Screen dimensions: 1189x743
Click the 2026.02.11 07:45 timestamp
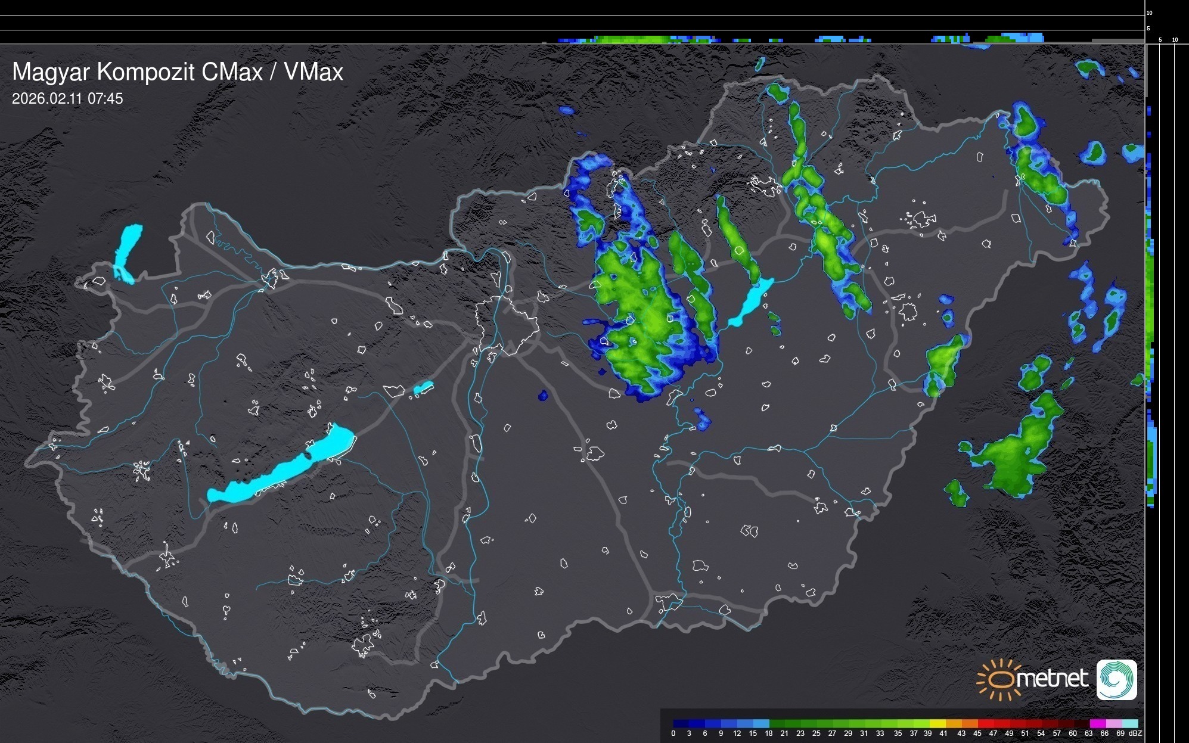point(67,98)
